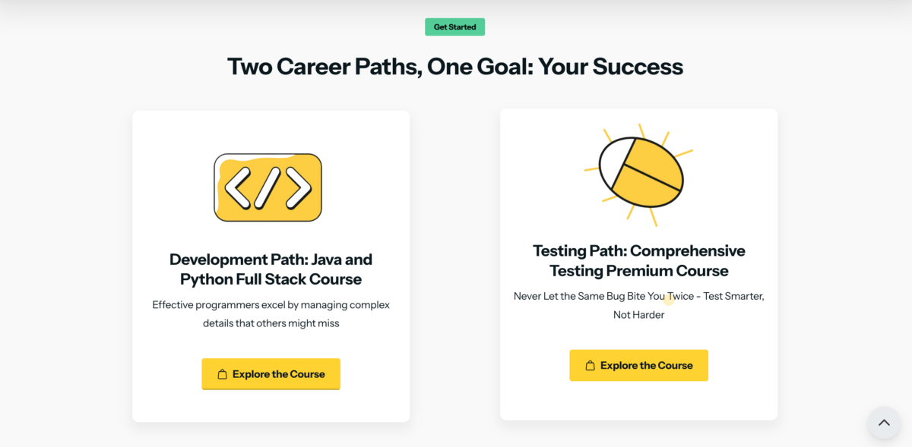Open the Development Path: Java and Python title
Screen dimensions: 912x447
(271, 260)
